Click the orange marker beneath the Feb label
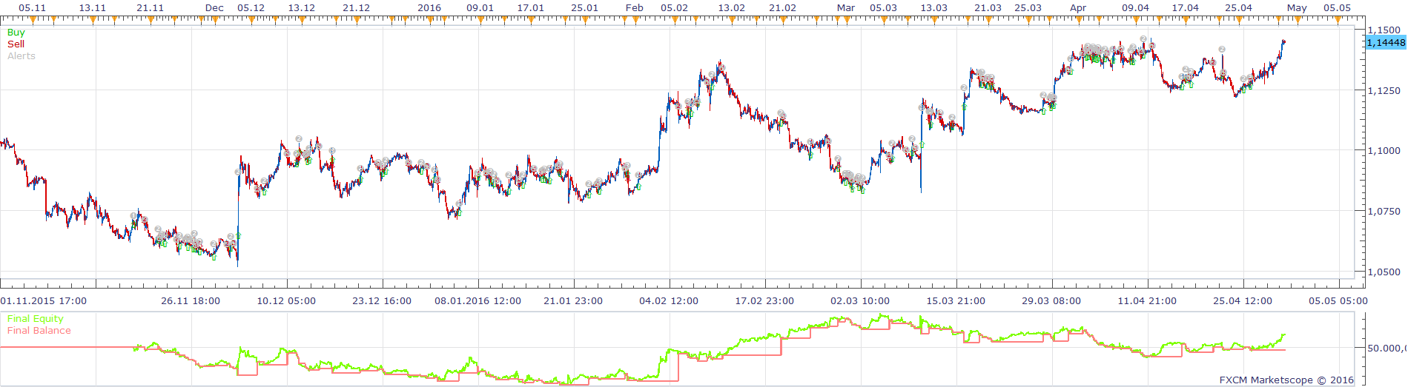This screenshot has width=1408, height=387. (x=637, y=21)
